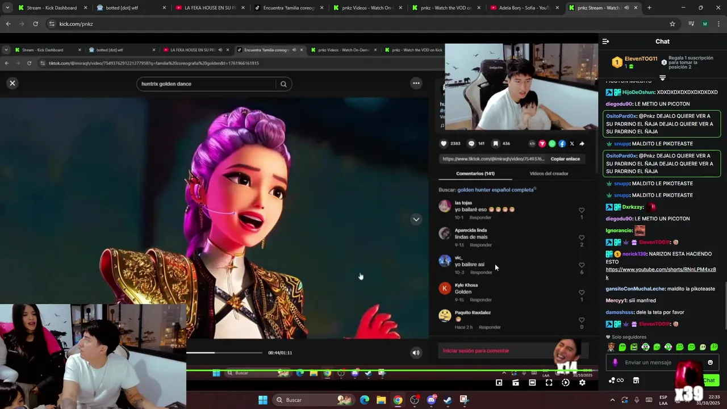Image resolution: width=727 pixels, height=409 pixels.
Task: Share the TikTok via Facebook icon
Action: (x=562, y=144)
